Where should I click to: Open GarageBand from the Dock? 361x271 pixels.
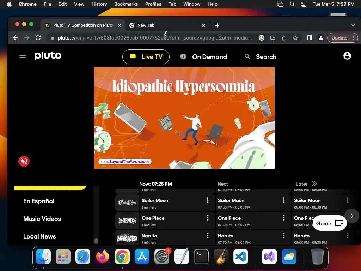click(x=221, y=257)
